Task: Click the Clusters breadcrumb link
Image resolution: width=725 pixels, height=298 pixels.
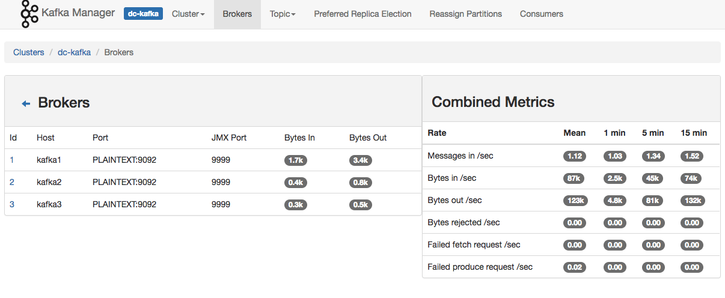Action: coord(29,52)
